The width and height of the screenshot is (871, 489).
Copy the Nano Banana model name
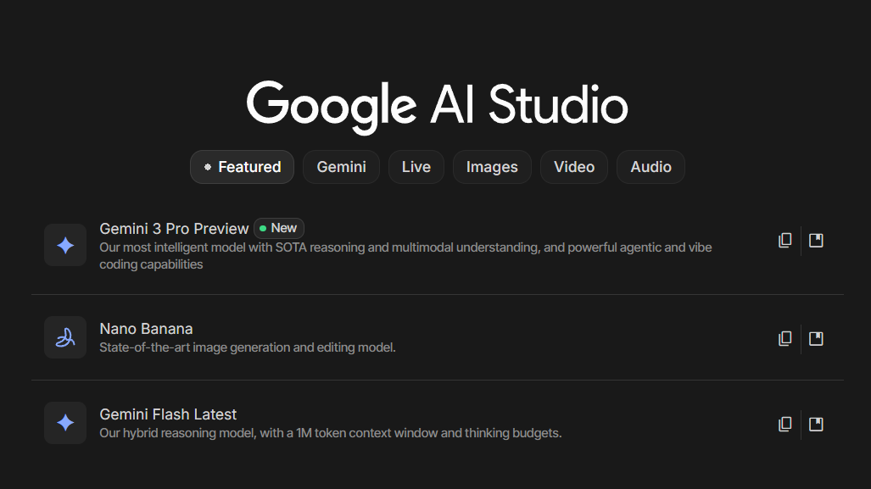[x=784, y=339]
